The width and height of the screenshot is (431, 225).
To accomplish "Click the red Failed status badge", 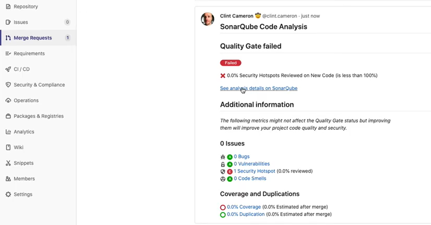I will (x=231, y=63).
